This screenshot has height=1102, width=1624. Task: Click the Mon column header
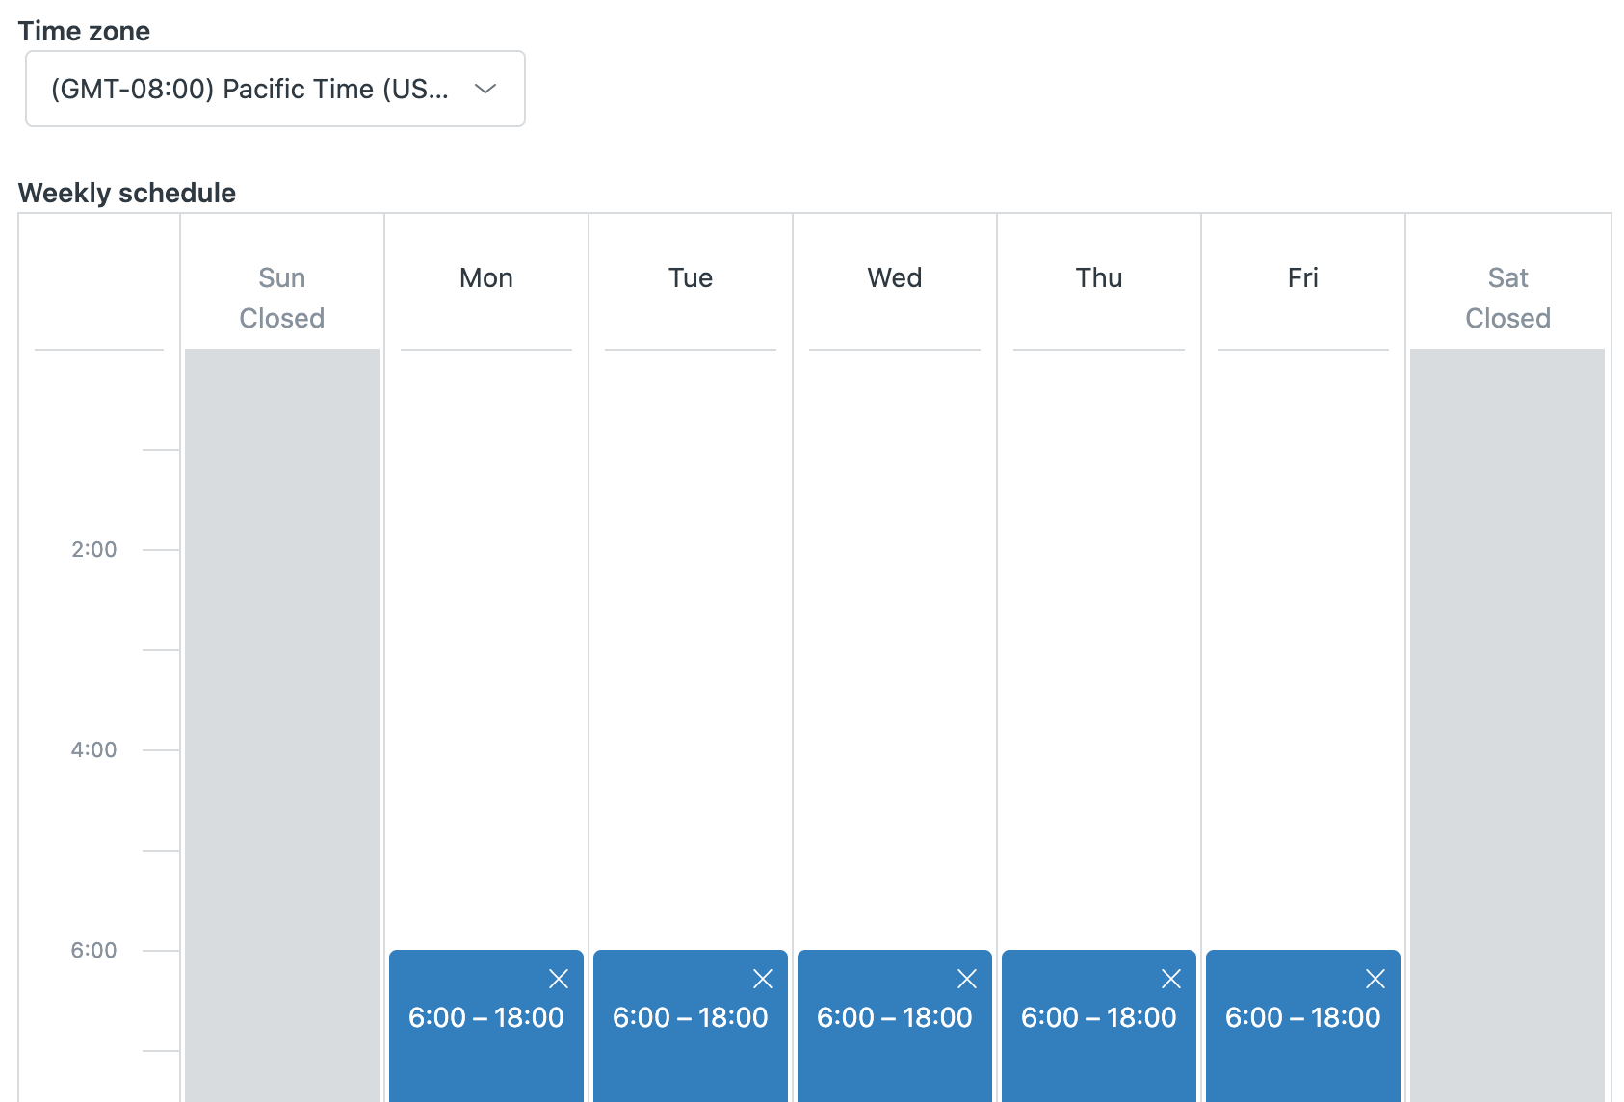485,278
